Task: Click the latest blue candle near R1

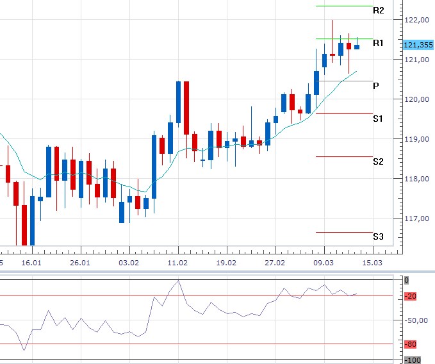Action: [357, 47]
